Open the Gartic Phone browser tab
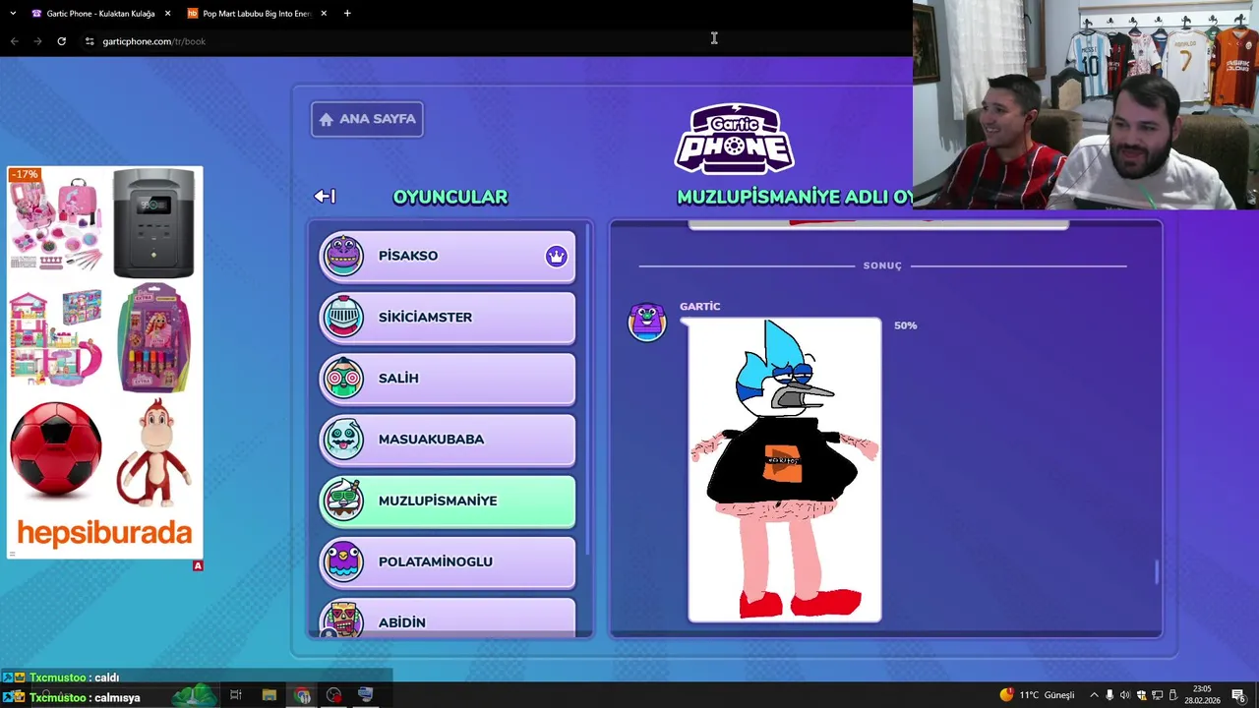The height and width of the screenshot is (708, 1259). tap(98, 14)
